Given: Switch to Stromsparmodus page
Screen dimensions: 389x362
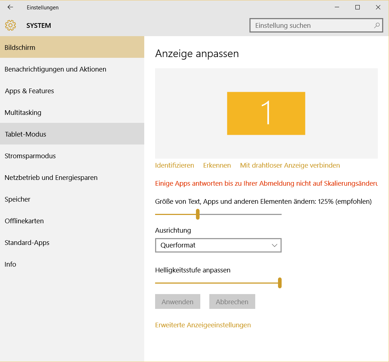Looking at the screenshot, I should pyautogui.click(x=30, y=156).
